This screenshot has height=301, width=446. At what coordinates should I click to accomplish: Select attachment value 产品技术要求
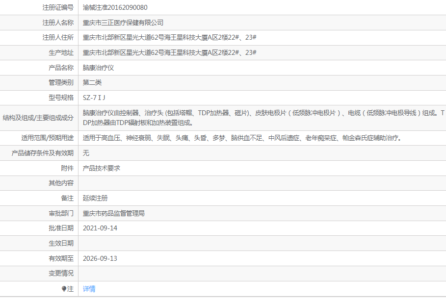(x=102, y=168)
